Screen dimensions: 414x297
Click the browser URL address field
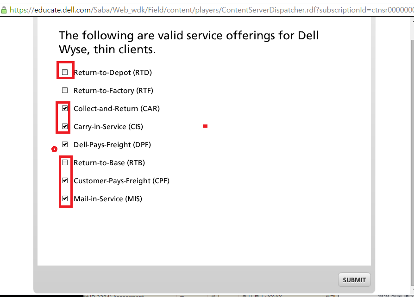[x=208, y=9]
